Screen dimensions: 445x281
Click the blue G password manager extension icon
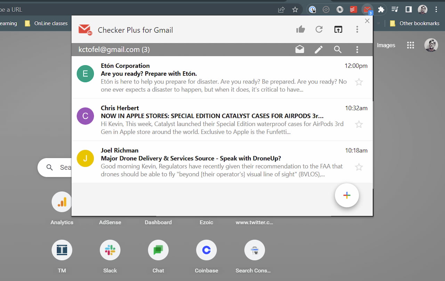[312, 10]
